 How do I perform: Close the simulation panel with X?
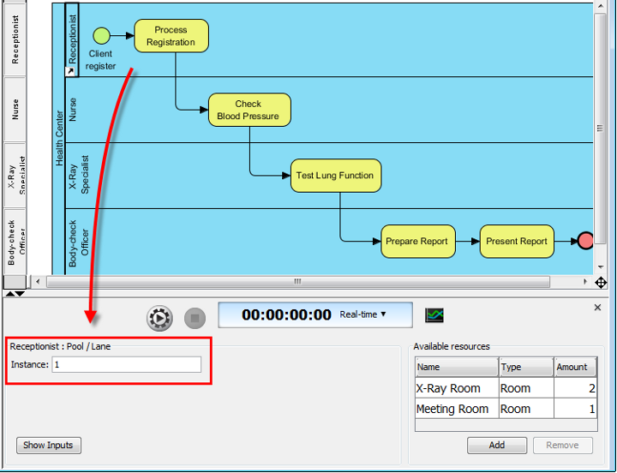pos(597,308)
